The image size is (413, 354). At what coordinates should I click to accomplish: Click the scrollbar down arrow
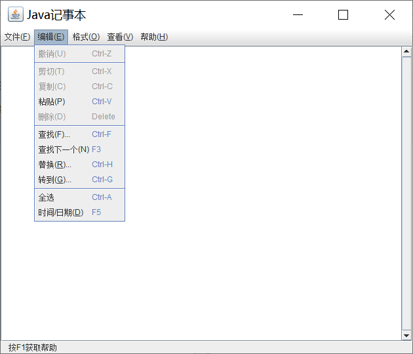coord(406,335)
